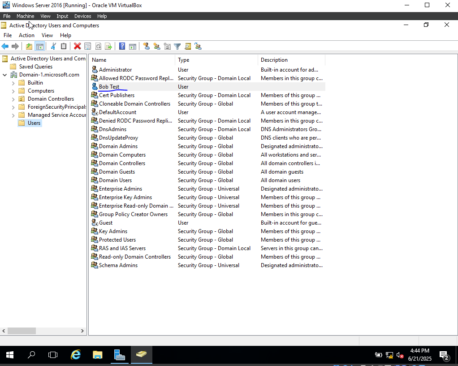Image resolution: width=458 pixels, height=366 pixels.
Task: Select the Key Admins group
Action: point(113,231)
